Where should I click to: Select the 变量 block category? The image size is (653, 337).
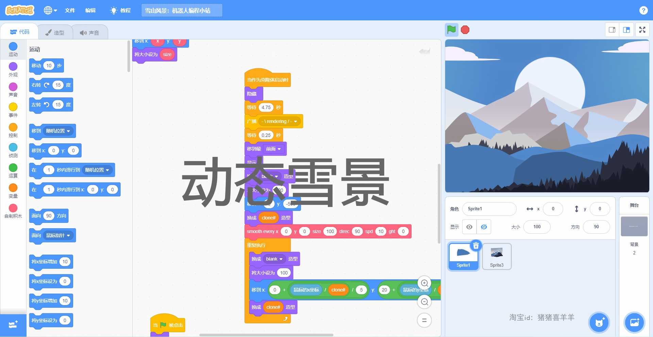13,191
